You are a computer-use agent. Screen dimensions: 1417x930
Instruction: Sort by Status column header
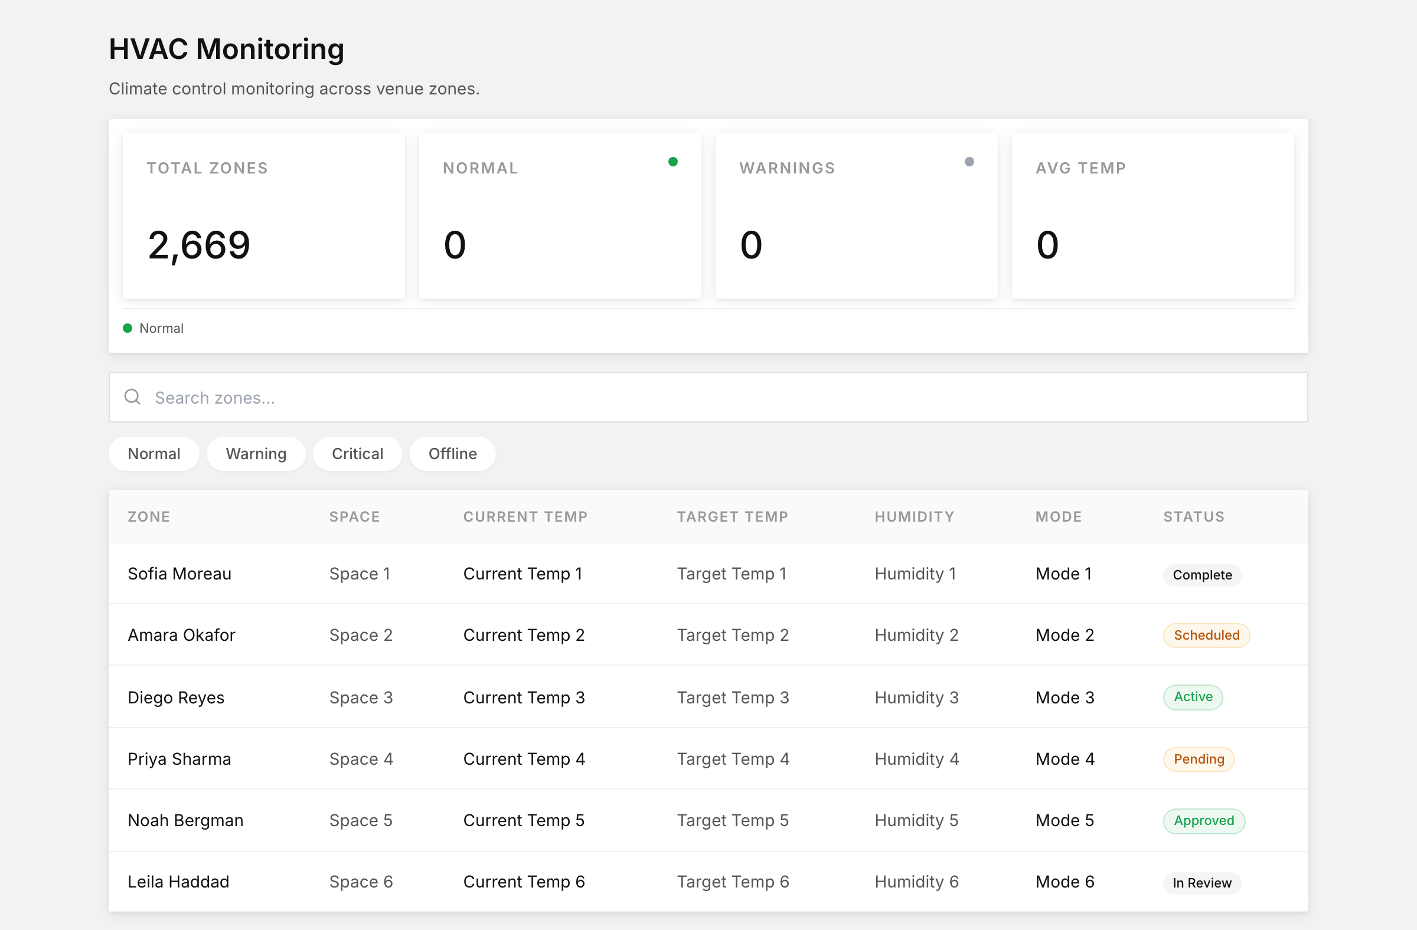coord(1194,516)
